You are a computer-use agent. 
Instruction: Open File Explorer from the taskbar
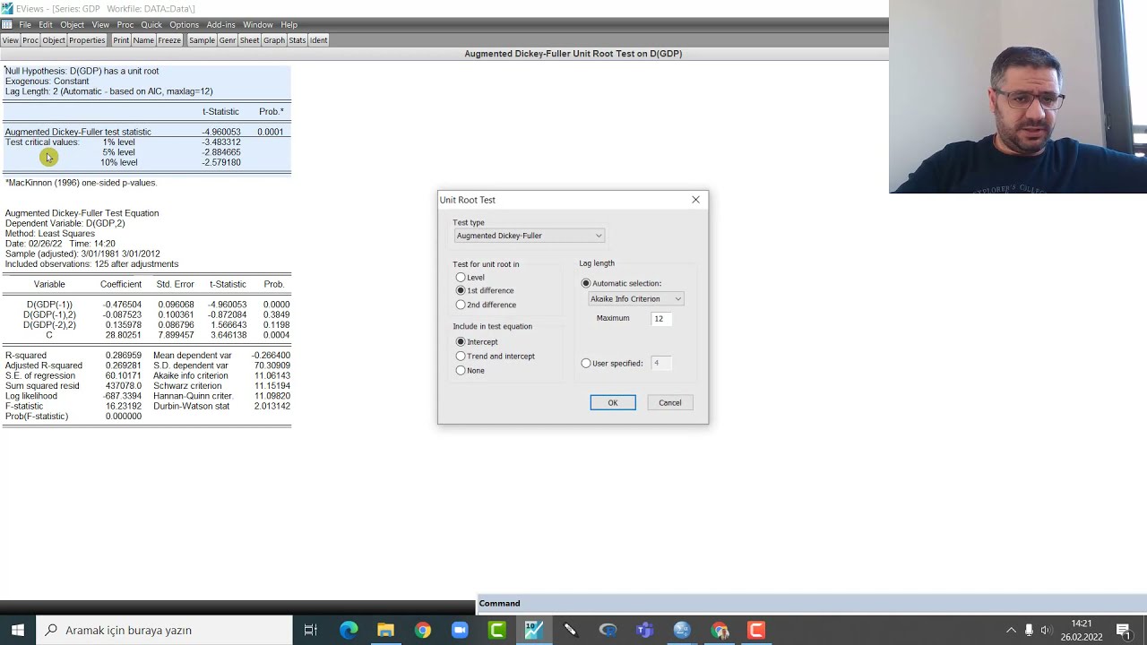(x=385, y=630)
